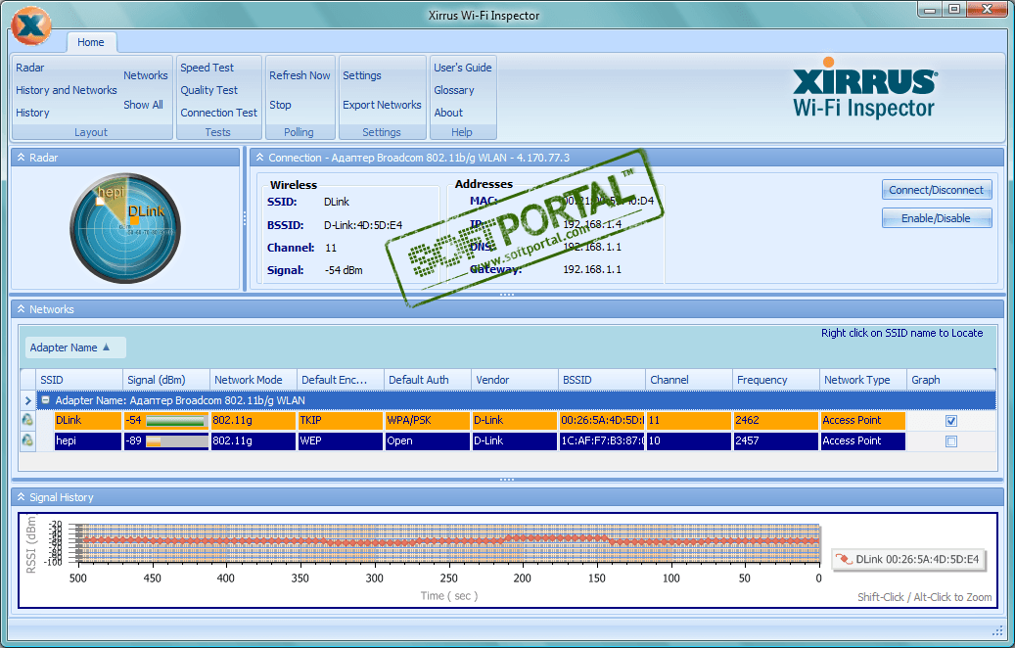Click Export Networks
This screenshot has width=1015, height=648.
(382, 105)
